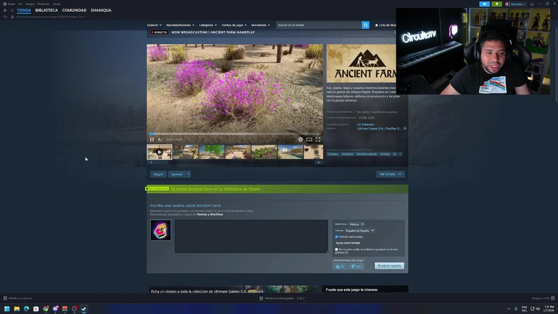Go forward with the Steam forward arrow

click(12, 10)
